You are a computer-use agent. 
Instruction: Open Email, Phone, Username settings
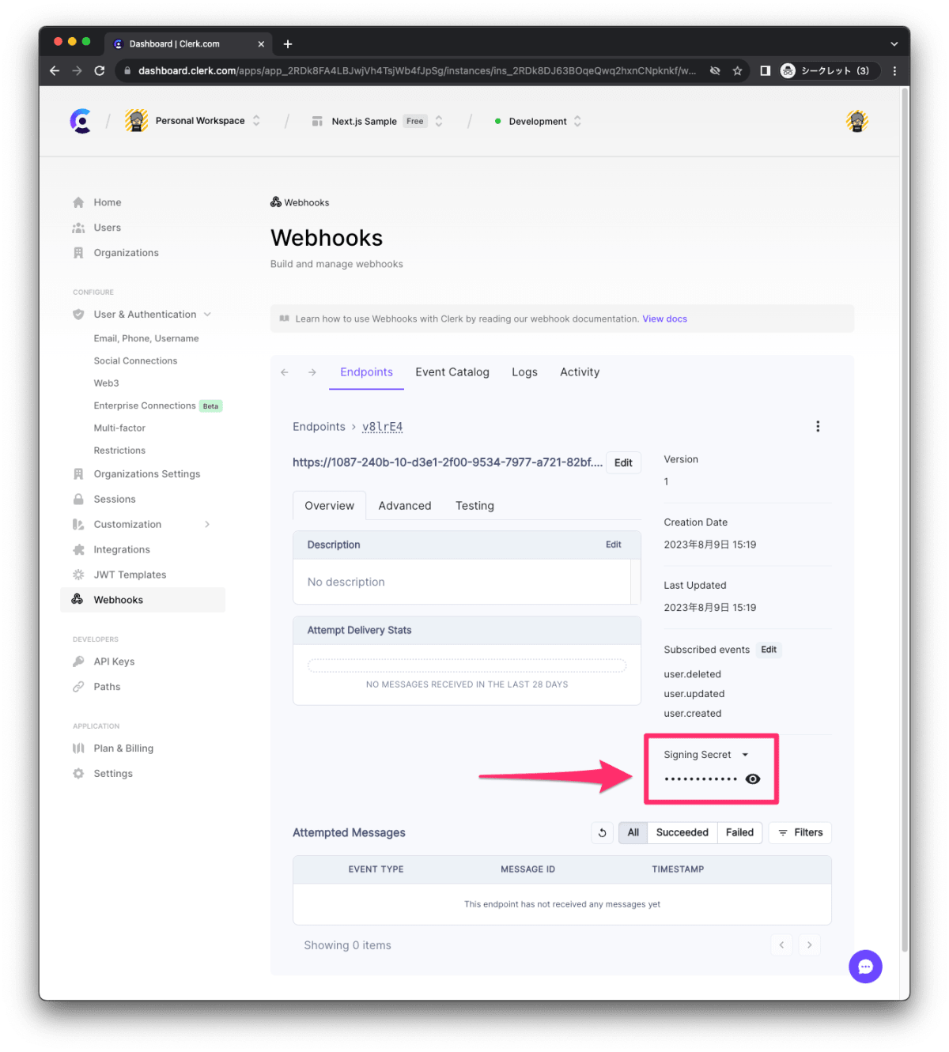tap(146, 338)
